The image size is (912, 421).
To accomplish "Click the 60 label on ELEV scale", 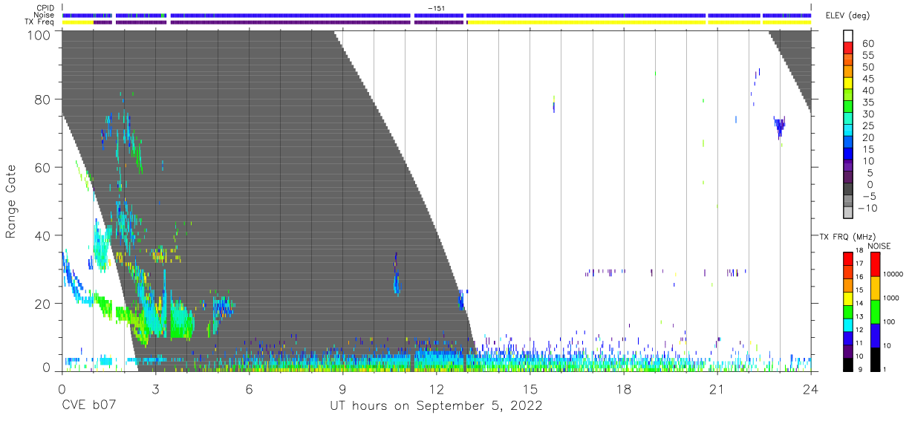I will click(867, 44).
